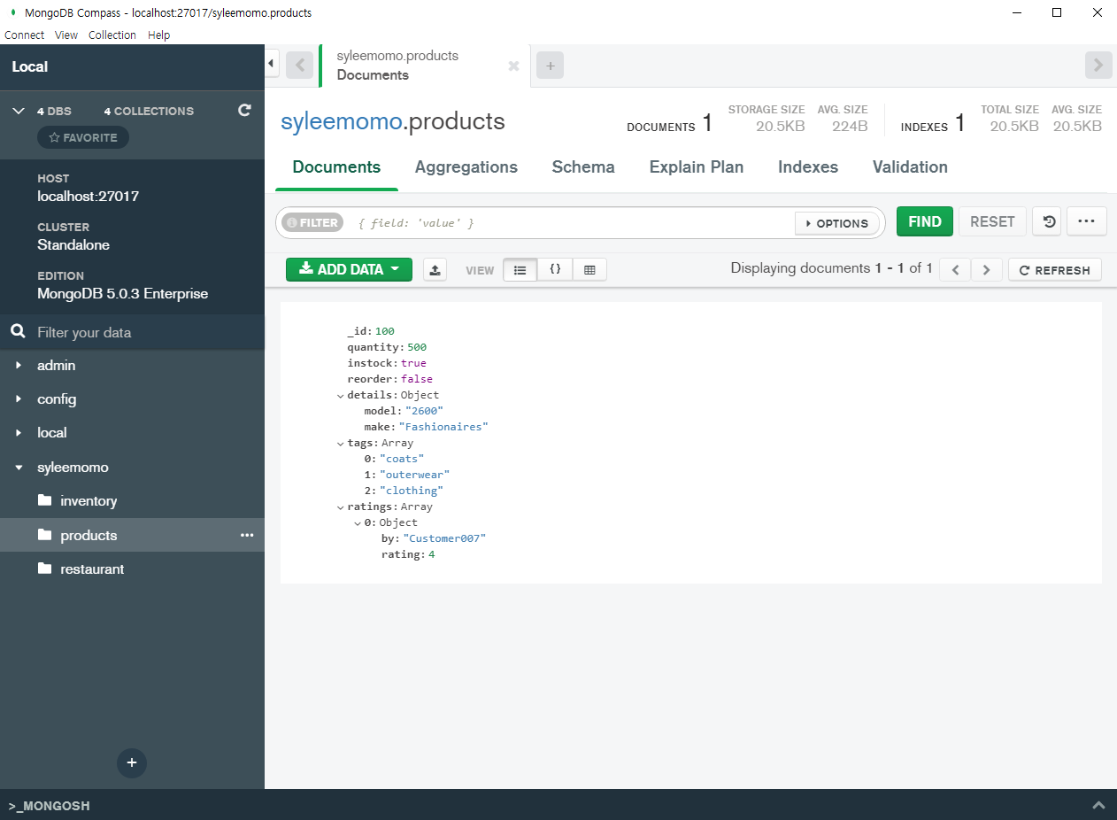1117x820 pixels.
Task: Go to the previous tab arrow
Action: click(299, 65)
